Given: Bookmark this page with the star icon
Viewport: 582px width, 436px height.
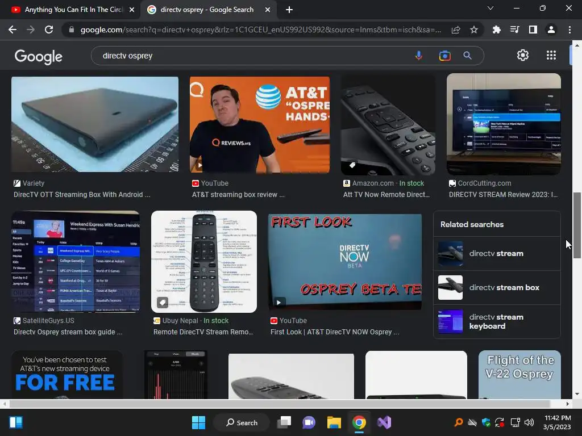Looking at the screenshot, I should [474, 30].
